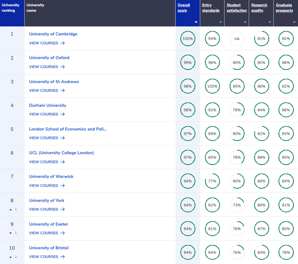Open the UCL (University College London) link
Image resolution: width=298 pixels, height=264 pixels.
tap(61, 153)
